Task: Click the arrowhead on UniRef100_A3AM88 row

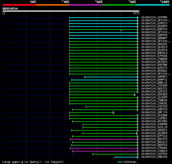Action: tap(138, 125)
